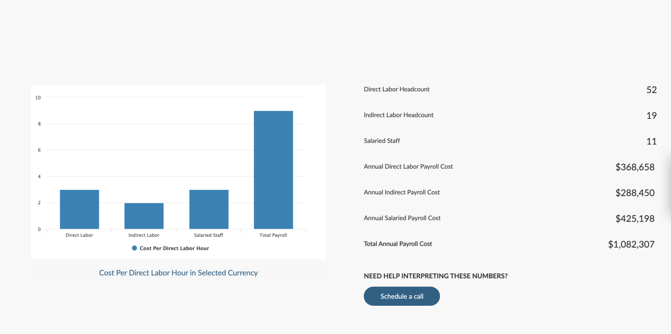Click the Schedule a call button
The width and height of the screenshot is (671, 334).
coord(402,296)
